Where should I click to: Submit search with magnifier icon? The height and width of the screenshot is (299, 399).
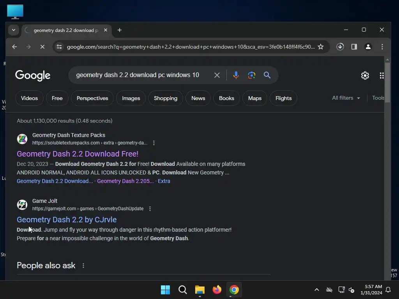(267, 75)
